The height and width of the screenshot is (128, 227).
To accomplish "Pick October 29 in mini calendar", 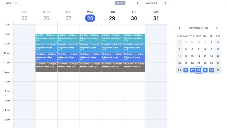I will [205, 70].
